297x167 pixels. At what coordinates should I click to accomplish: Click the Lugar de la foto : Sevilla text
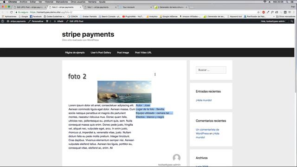coord(150,109)
